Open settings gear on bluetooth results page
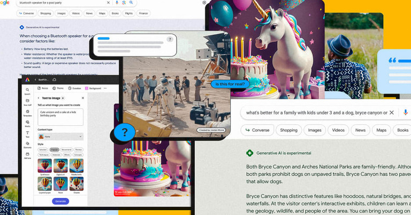The width and height of the screenshot is (411, 215). [x=204, y=3]
